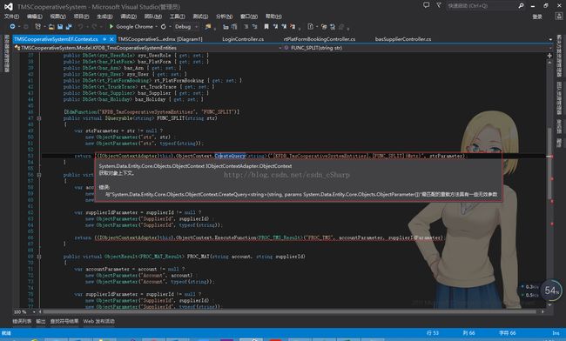Screen dimensions: 566x341
Task: Click the feedback speech bubble icon
Action: 427,5
